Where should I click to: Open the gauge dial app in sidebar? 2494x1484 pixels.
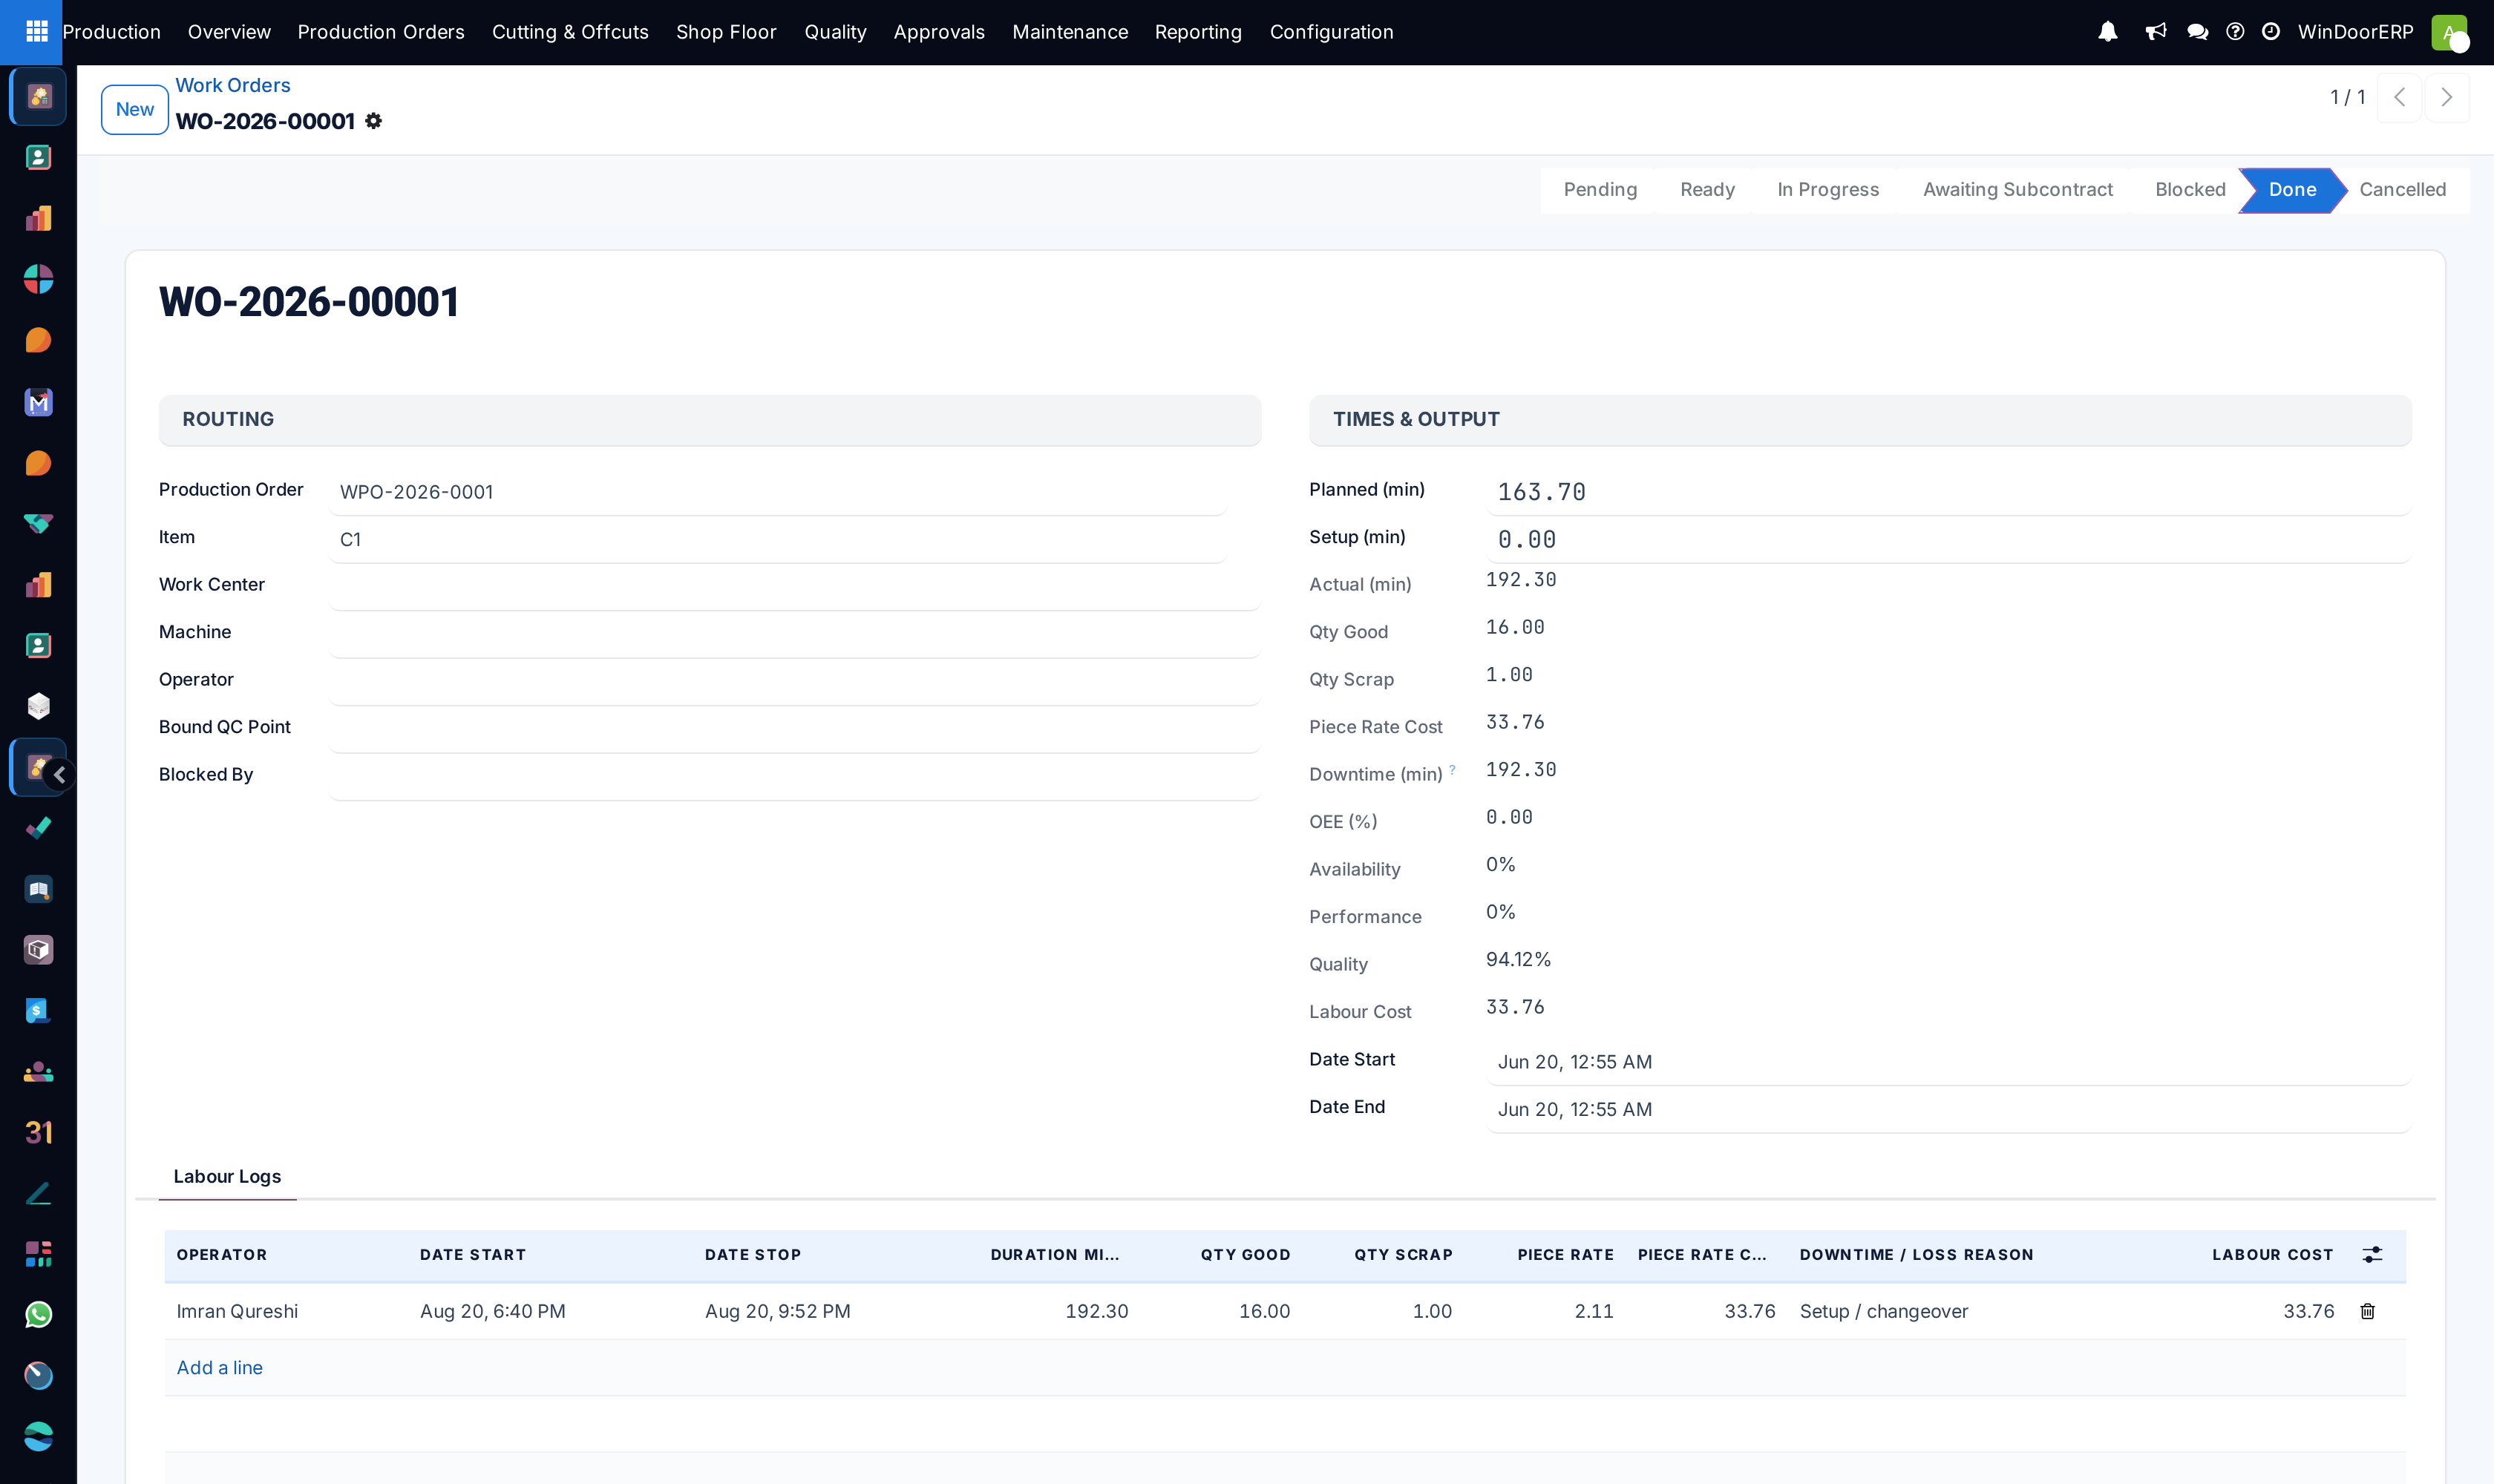click(38, 1376)
